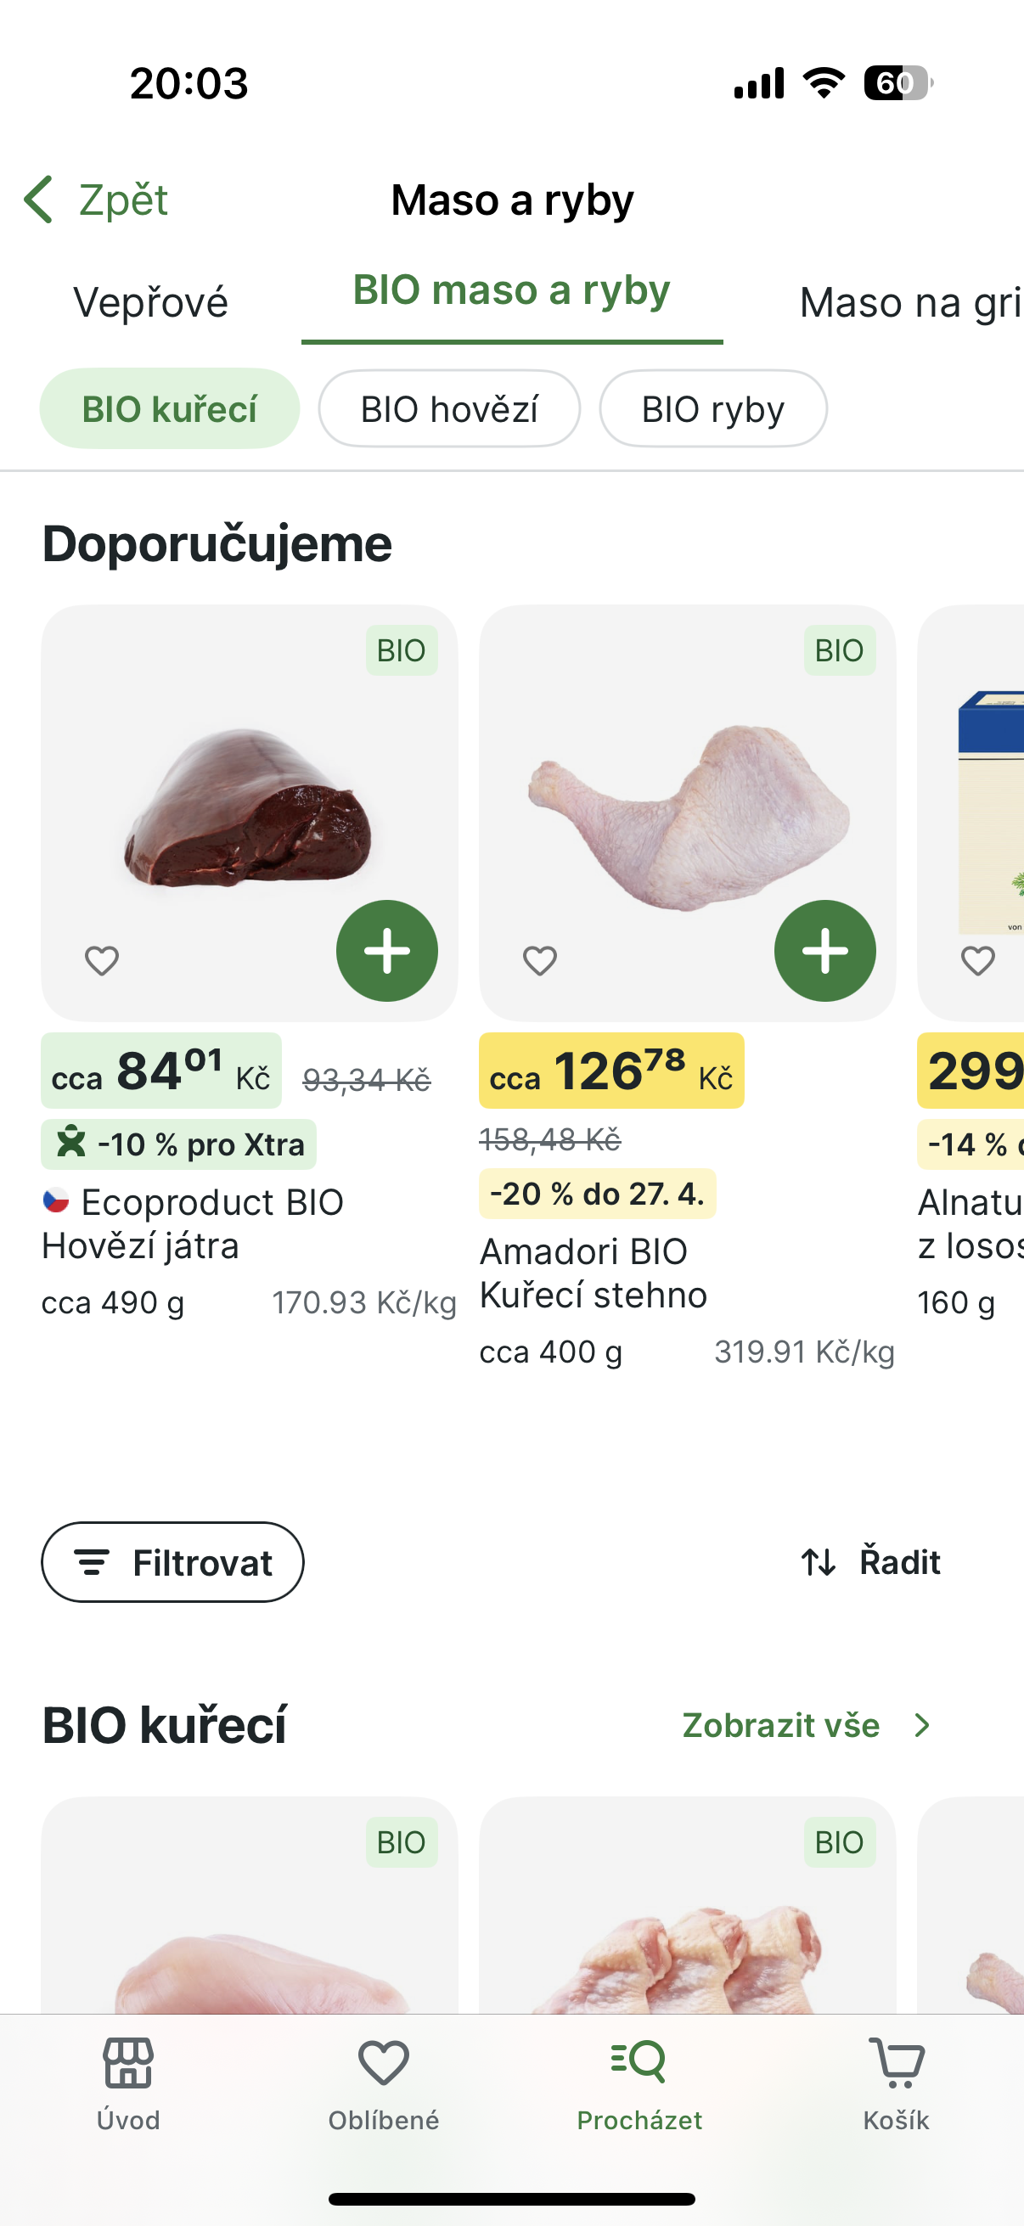Screen dimensions: 1024x2226
Task: Toggle favorite heart on Alnatura product
Action: coord(978,960)
